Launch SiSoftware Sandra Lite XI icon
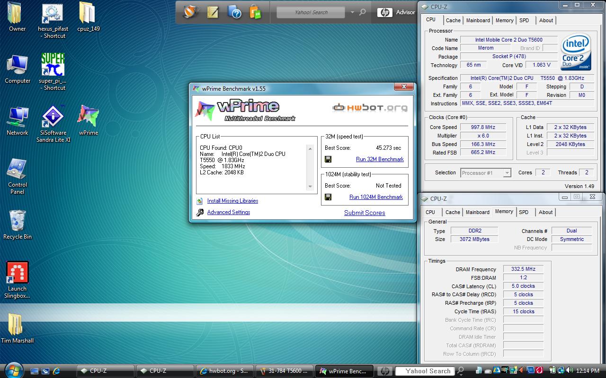 [x=53, y=117]
